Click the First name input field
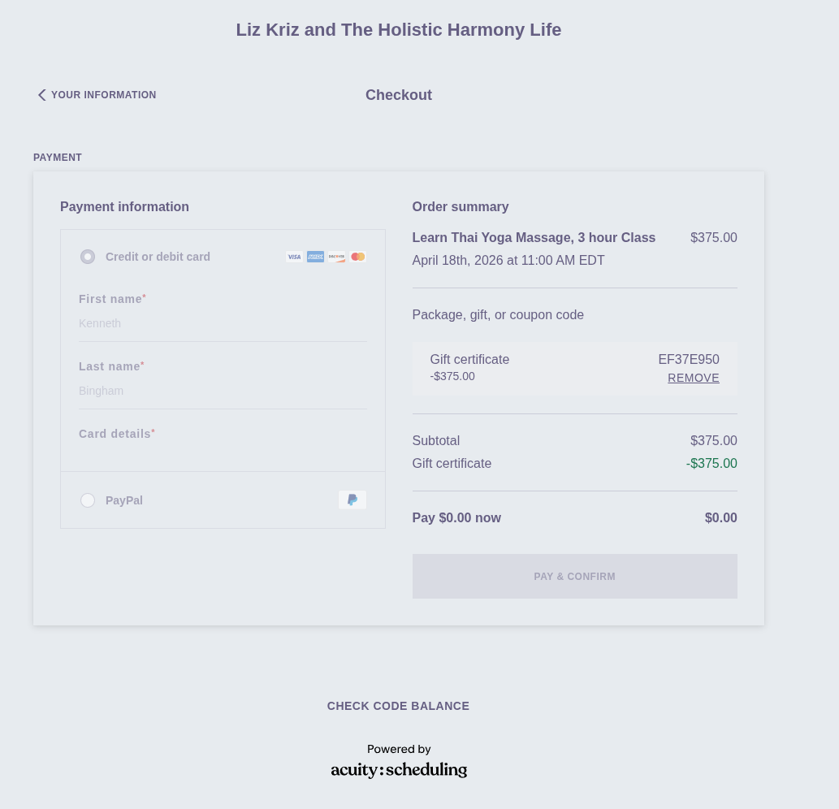Viewport: 839px width, 809px height. pos(223,323)
